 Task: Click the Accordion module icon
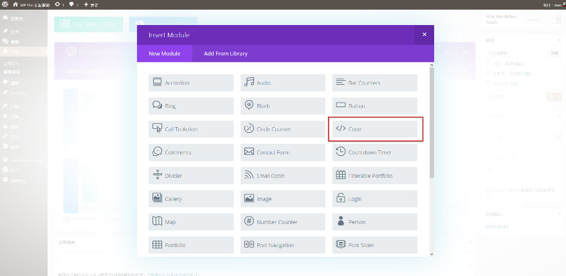[x=158, y=83]
